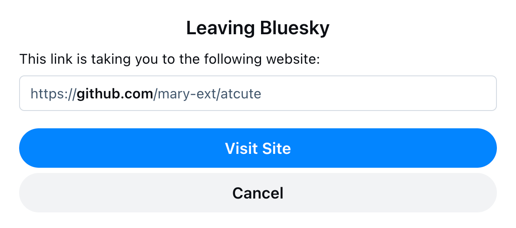Cancel leaving Bluesky

[258, 193]
